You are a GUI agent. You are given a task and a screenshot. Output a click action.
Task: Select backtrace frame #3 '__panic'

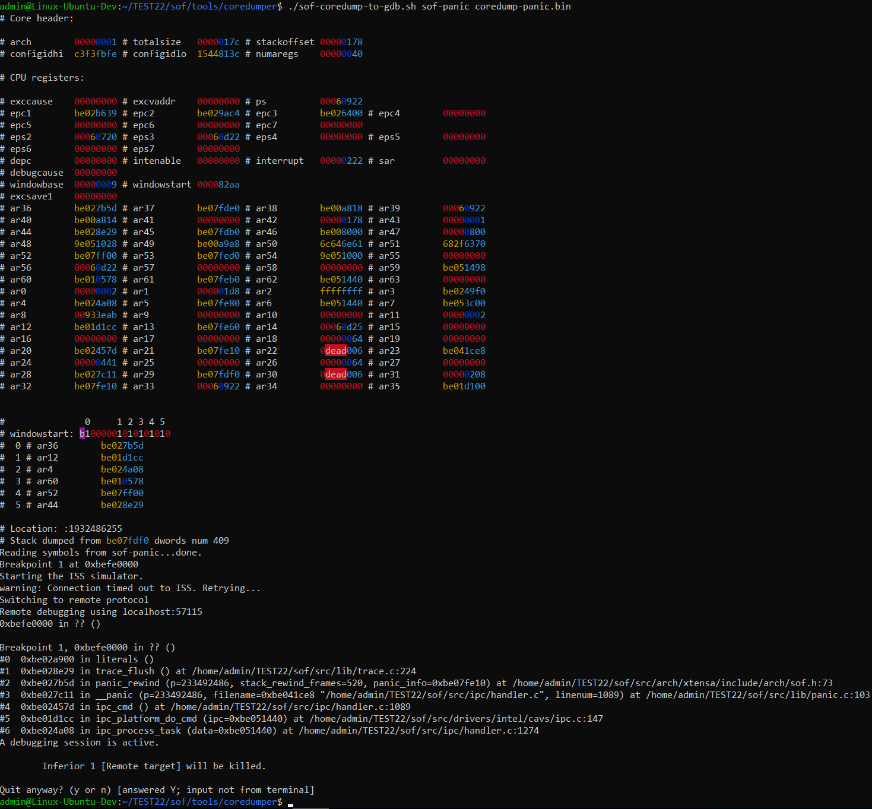435,695
